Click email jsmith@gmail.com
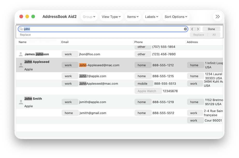The image size is (239, 158). pyautogui.click(x=93, y=113)
